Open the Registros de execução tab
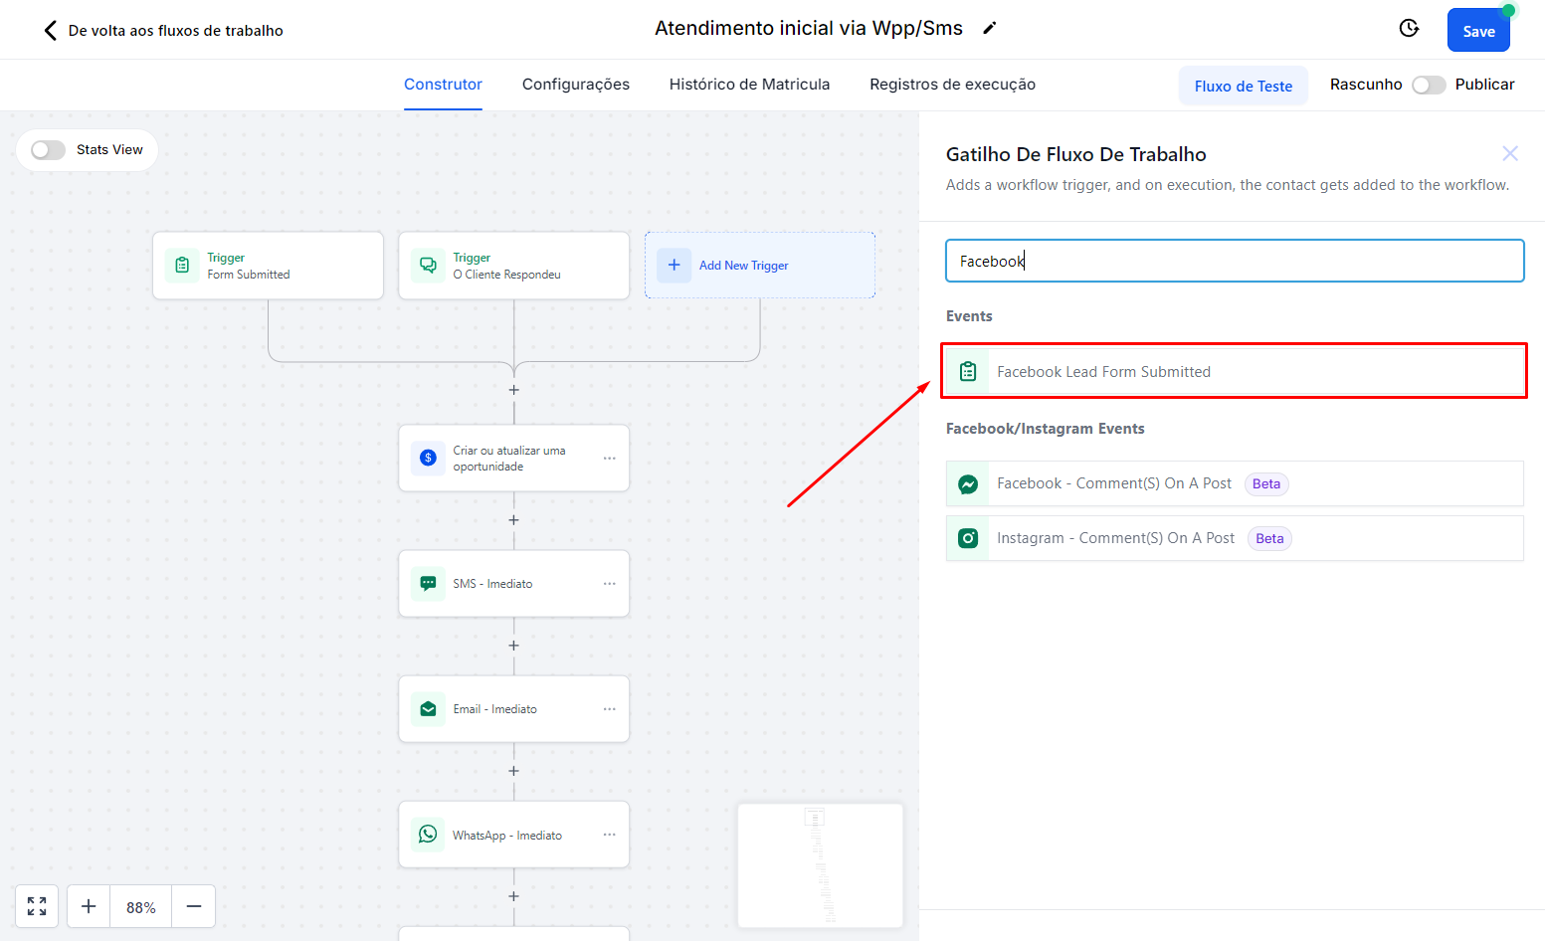This screenshot has height=941, width=1545. [x=952, y=85]
